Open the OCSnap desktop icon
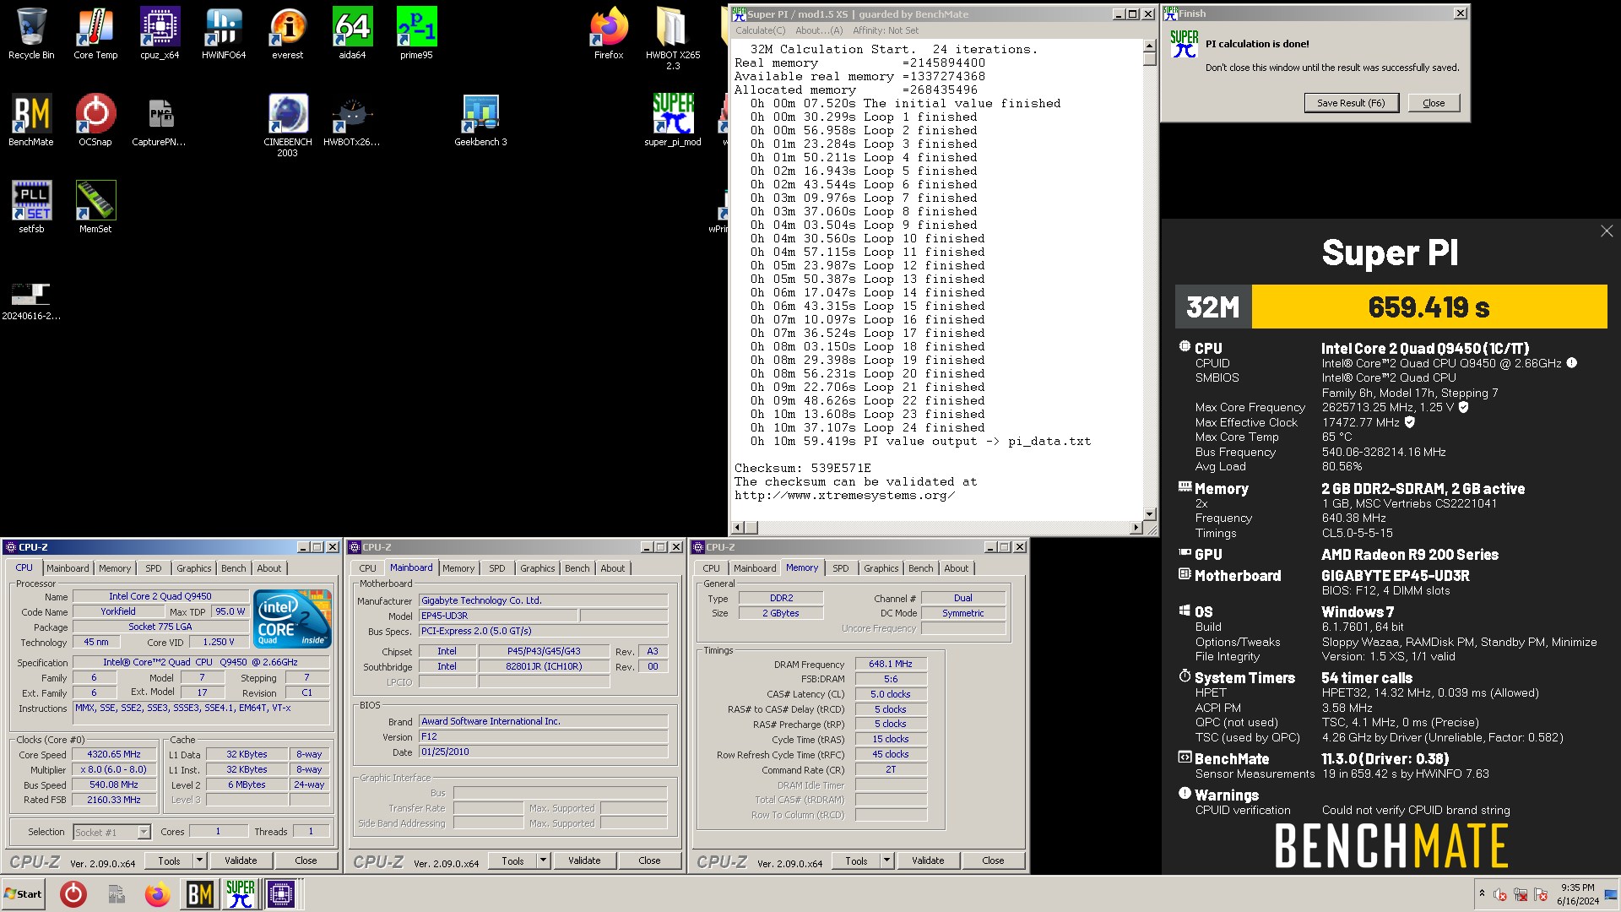The height and width of the screenshot is (912, 1621). 95,121
